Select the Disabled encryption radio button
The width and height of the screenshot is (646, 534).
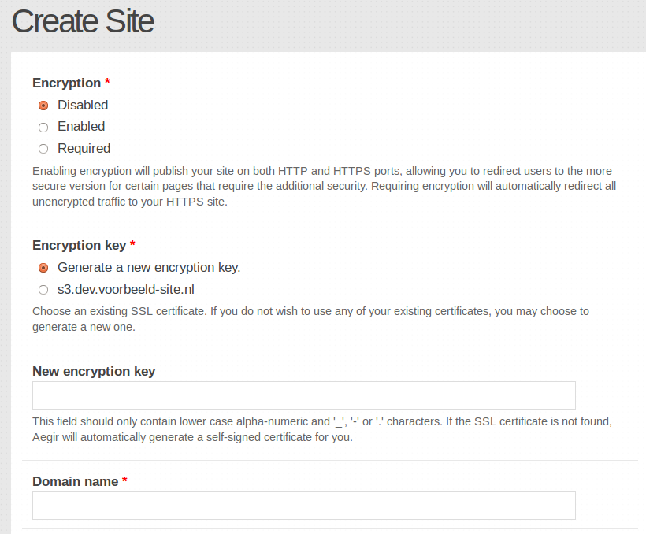43,106
